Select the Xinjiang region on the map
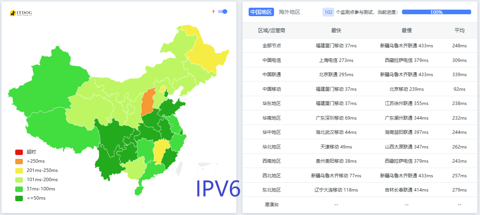The height and width of the screenshot is (215, 480). (50, 77)
